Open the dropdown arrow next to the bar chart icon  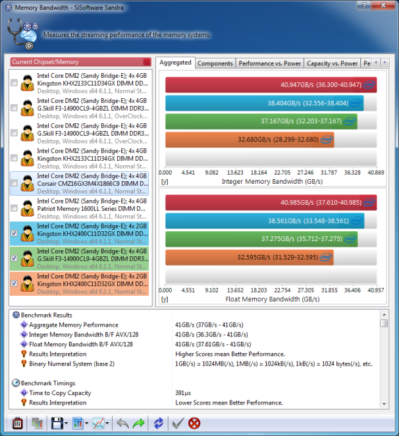(x=86, y=423)
